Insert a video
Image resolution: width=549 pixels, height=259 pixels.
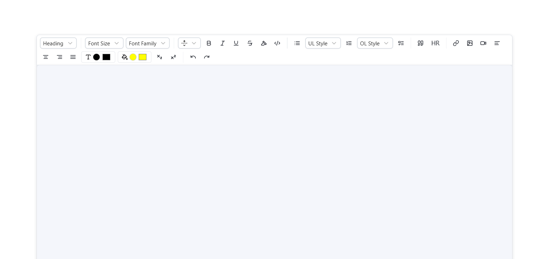(483, 43)
